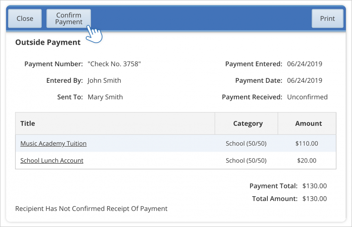352x227 pixels.
Task: Open the Music Academy Tuition link
Action: [54, 144]
